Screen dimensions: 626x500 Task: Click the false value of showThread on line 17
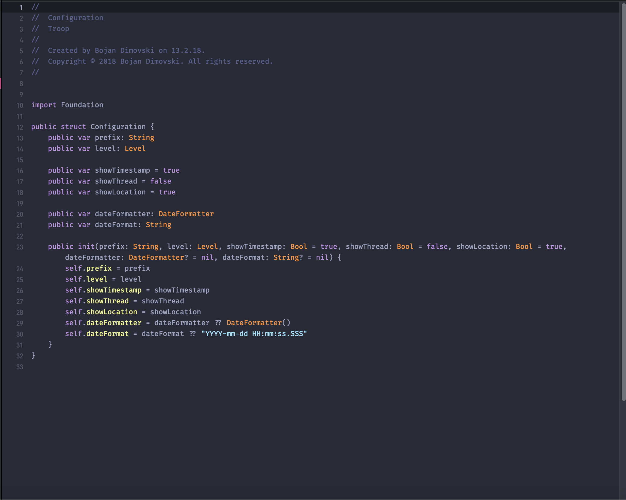(x=160, y=181)
